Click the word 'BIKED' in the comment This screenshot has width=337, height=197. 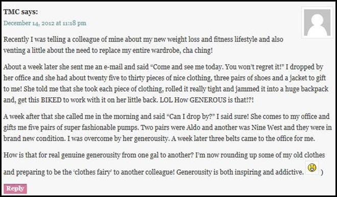[x=51, y=100]
